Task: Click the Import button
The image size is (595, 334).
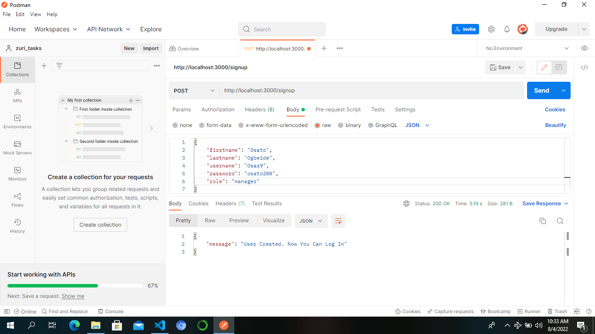Action: click(x=151, y=48)
